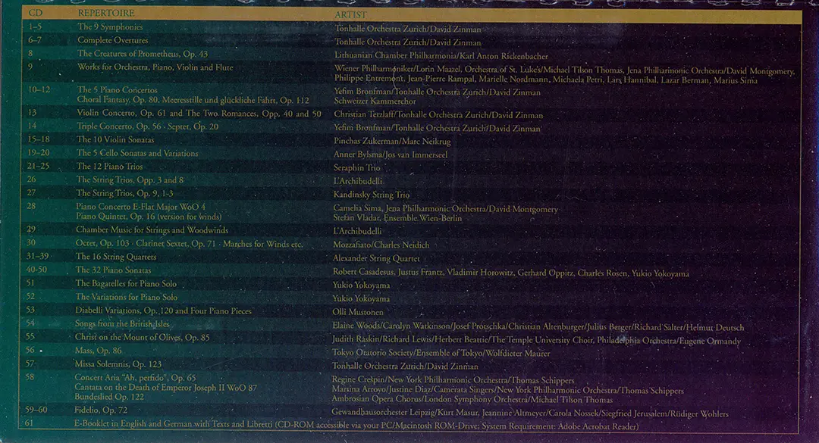Image resolution: width=819 pixels, height=443 pixels.
Task: Select the 'Octet, Op. 103' entry
Action: (x=189, y=244)
